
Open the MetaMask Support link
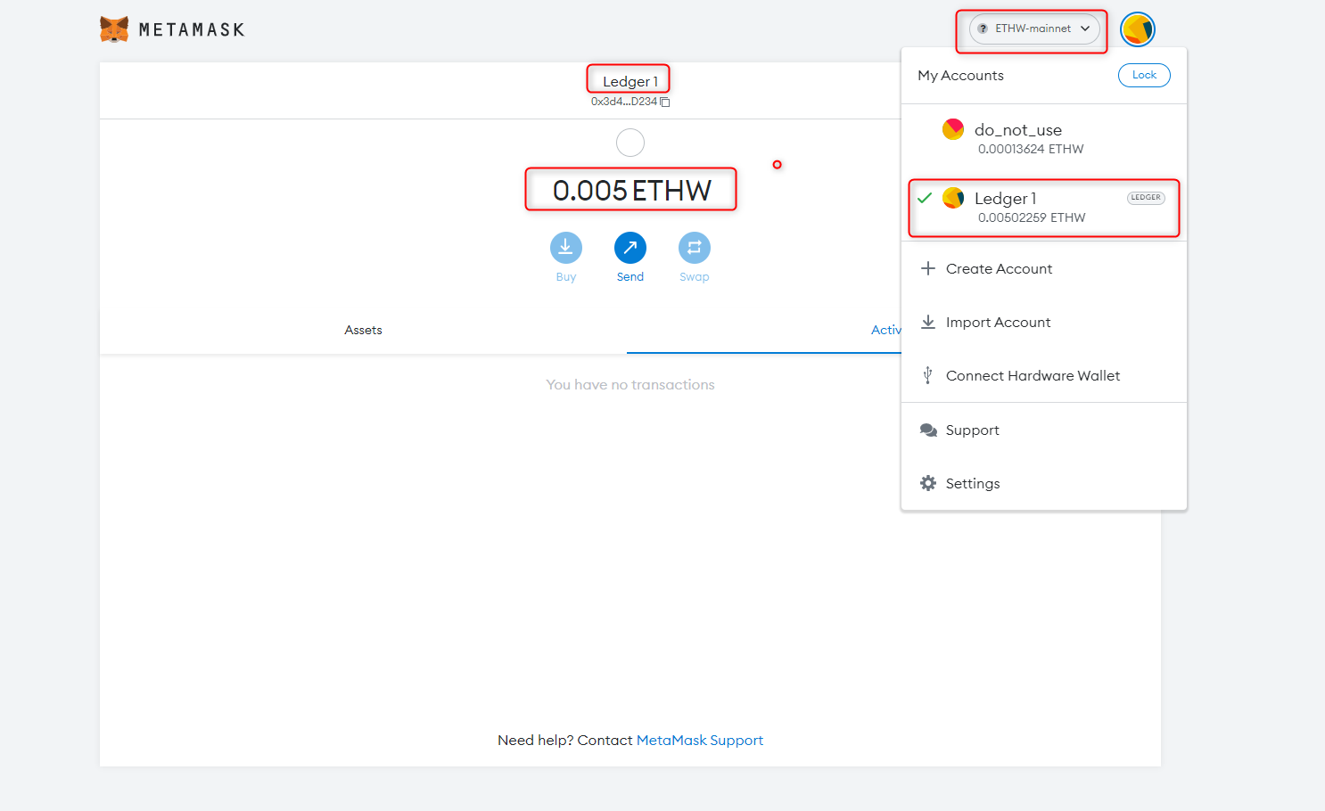[x=699, y=741]
